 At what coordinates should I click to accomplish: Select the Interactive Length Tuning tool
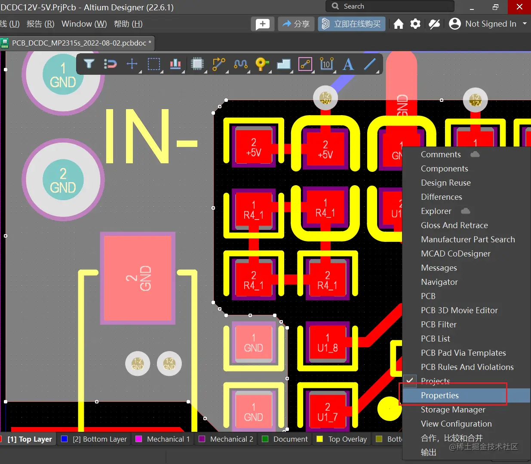[240, 64]
